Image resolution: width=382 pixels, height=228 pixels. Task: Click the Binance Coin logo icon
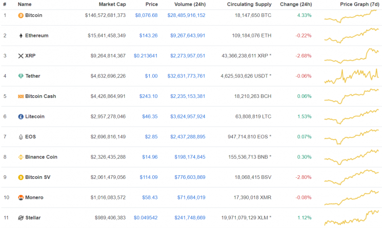click(x=21, y=157)
